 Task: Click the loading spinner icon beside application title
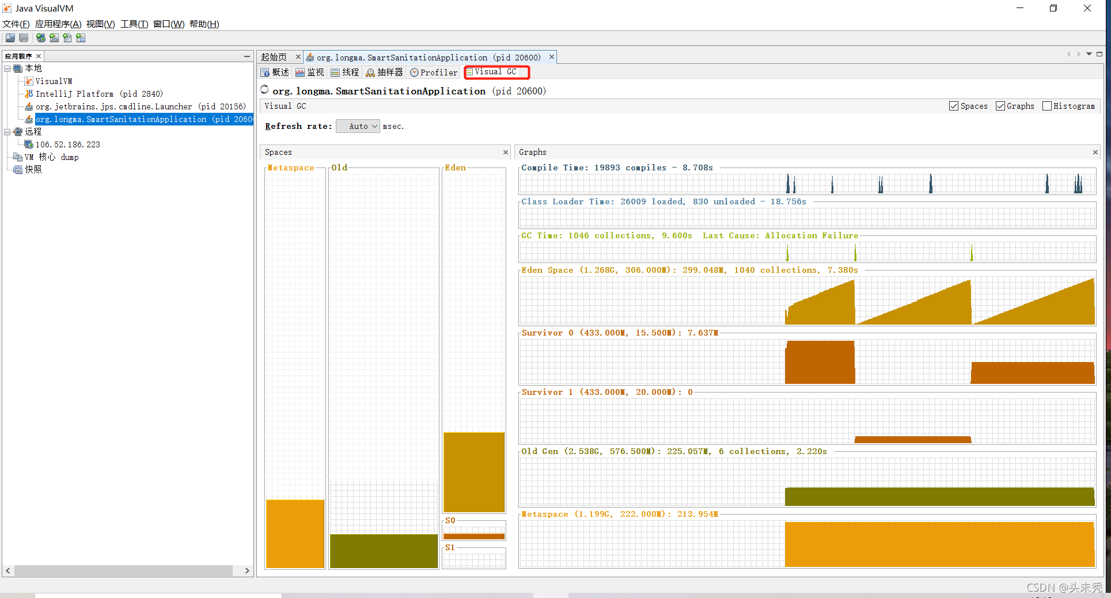[x=264, y=89]
